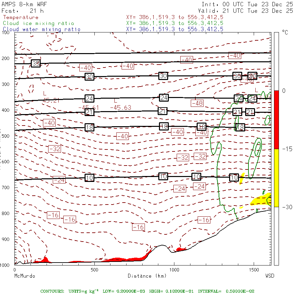This screenshot has width=295, height=295.
Task: Click the 'LOW= 0.20000E-03' footer value
Action: pyautogui.click(x=124, y=291)
